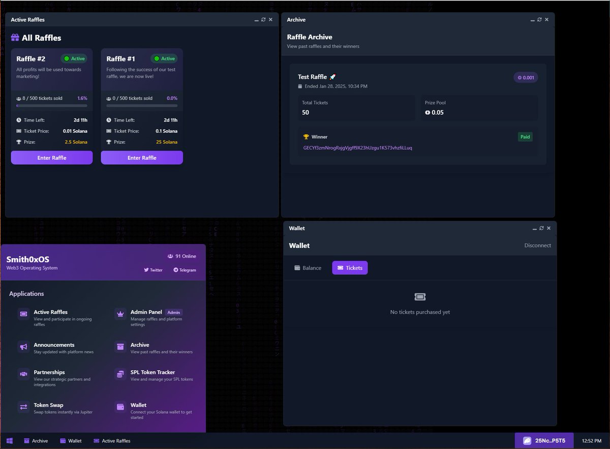Refresh the Archive window

coord(539,19)
